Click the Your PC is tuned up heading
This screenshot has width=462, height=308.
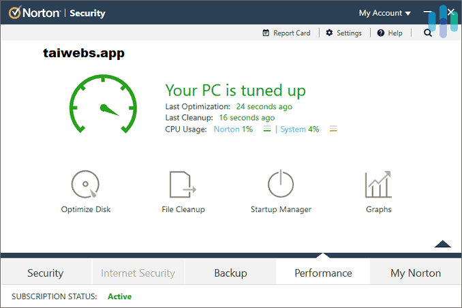[235, 90]
